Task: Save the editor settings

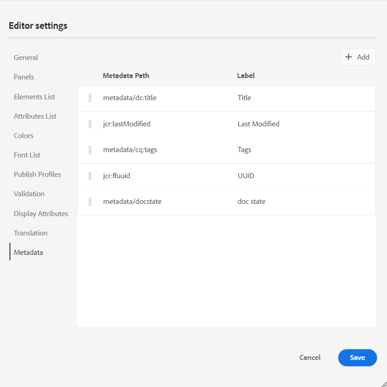Action: point(357,358)
